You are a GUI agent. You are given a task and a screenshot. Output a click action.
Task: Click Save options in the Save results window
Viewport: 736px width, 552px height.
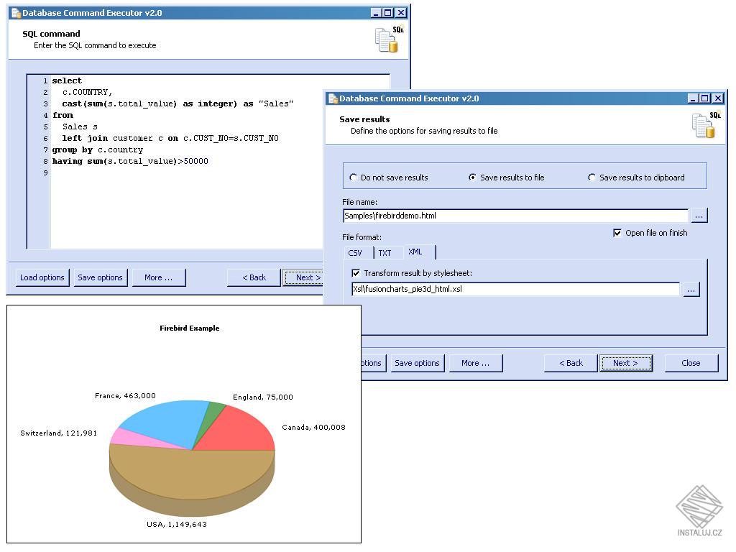(417, 363)
